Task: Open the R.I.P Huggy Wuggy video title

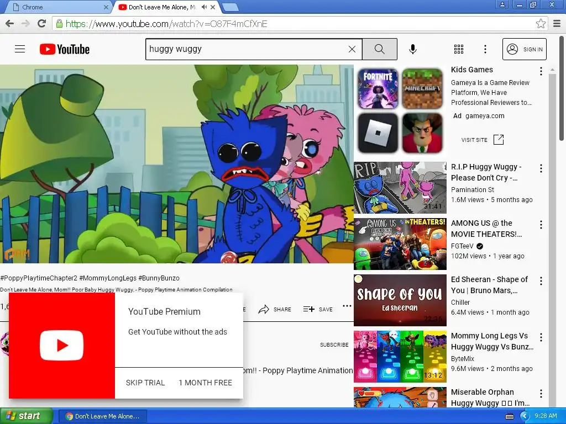Action: (x=486, y=172)
